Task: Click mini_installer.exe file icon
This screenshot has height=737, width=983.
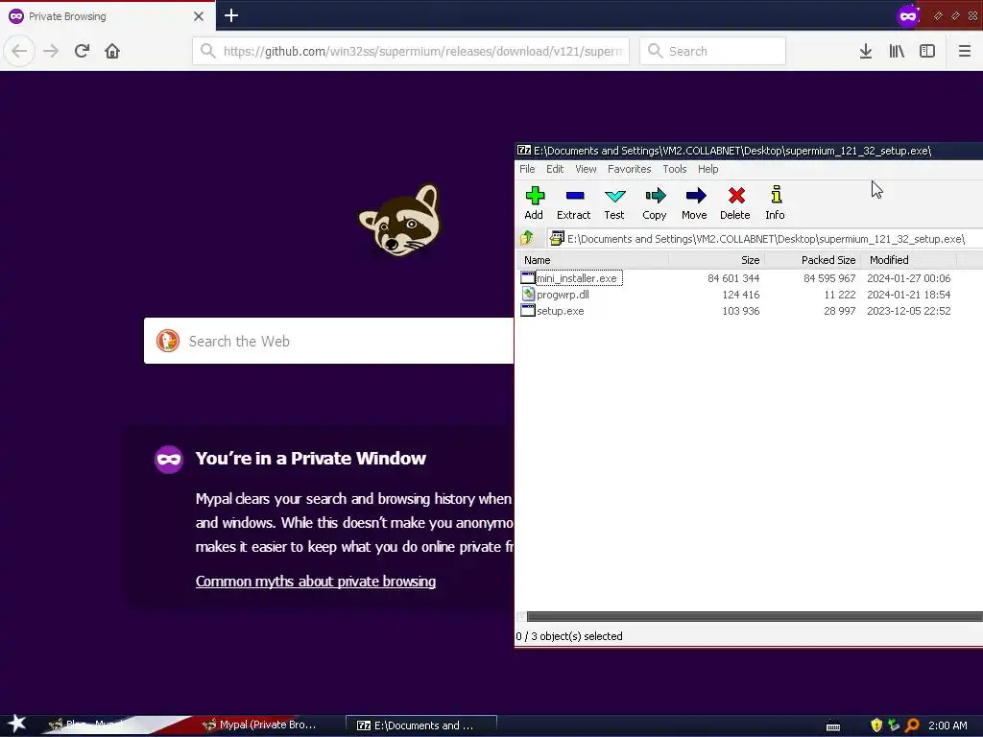Action: [x=528, y=277]
